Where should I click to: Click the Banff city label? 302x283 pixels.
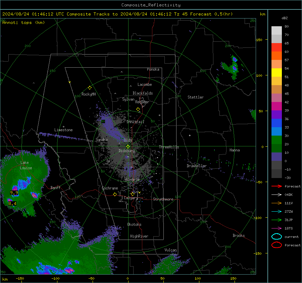coord(55,187)
